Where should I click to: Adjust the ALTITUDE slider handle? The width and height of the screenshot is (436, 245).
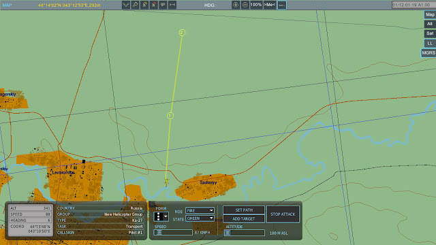228,233
